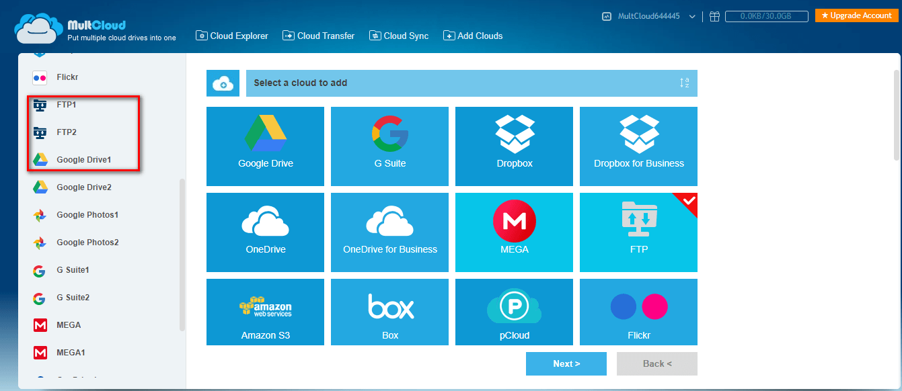This screenshot has width=902, height=391.
Task: Click the account activity icon beside username
Action: coord(607,16)
